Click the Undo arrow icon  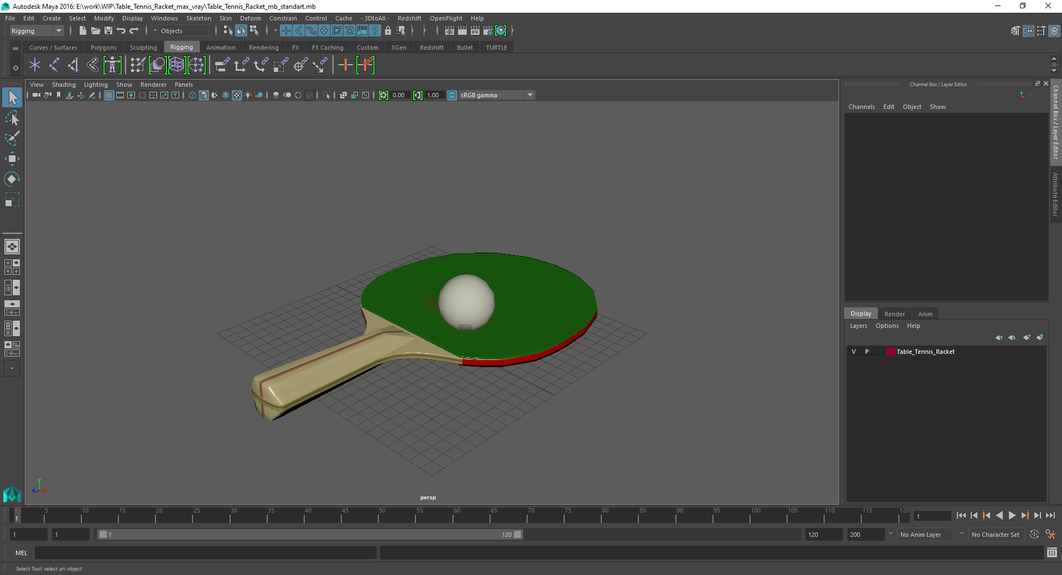[121, 31]
